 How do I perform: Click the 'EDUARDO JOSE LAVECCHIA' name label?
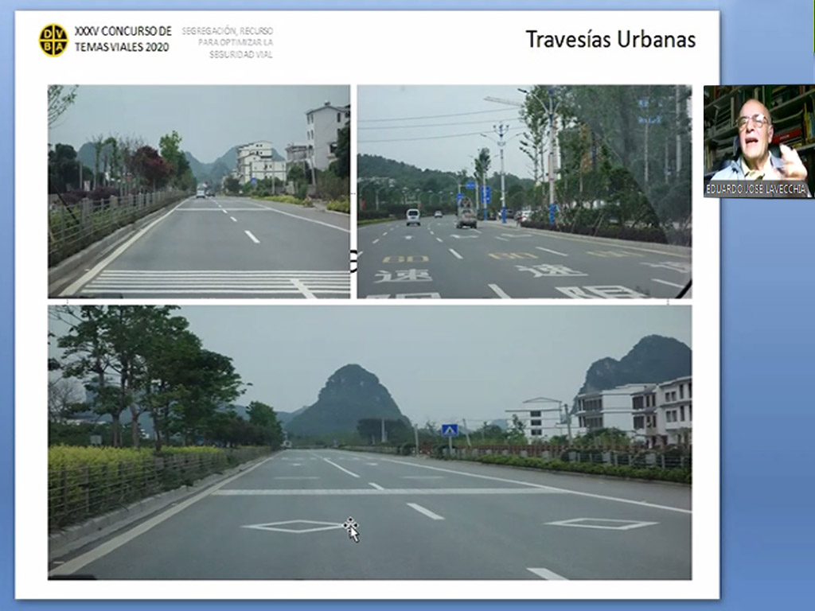pyautogui.click(x=756, y=189)
